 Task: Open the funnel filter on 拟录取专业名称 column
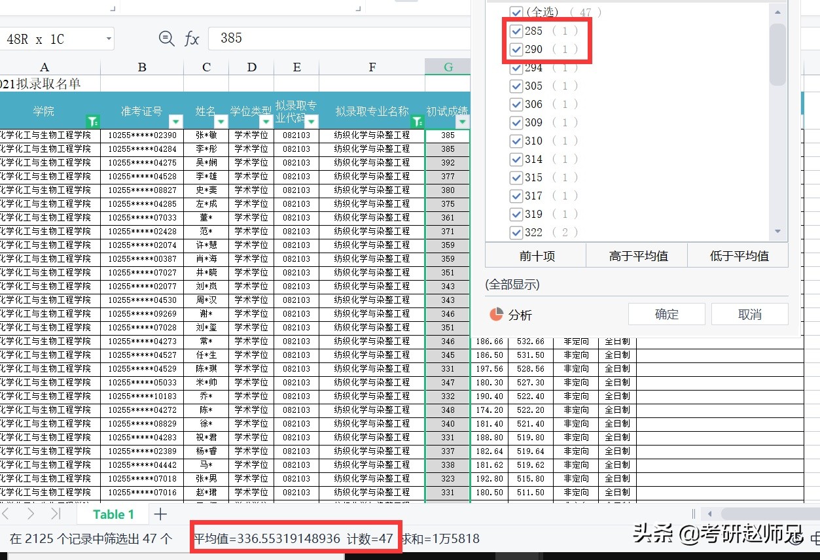[416, 120]
